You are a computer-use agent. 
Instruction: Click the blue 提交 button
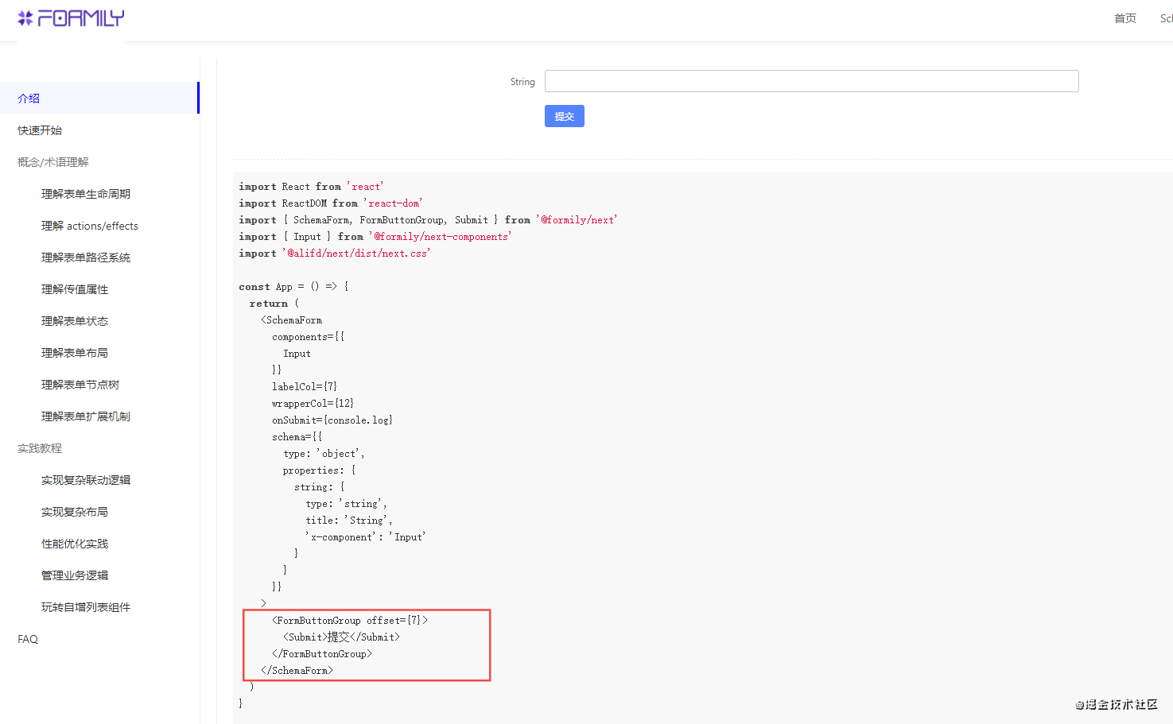pos(565,116)
